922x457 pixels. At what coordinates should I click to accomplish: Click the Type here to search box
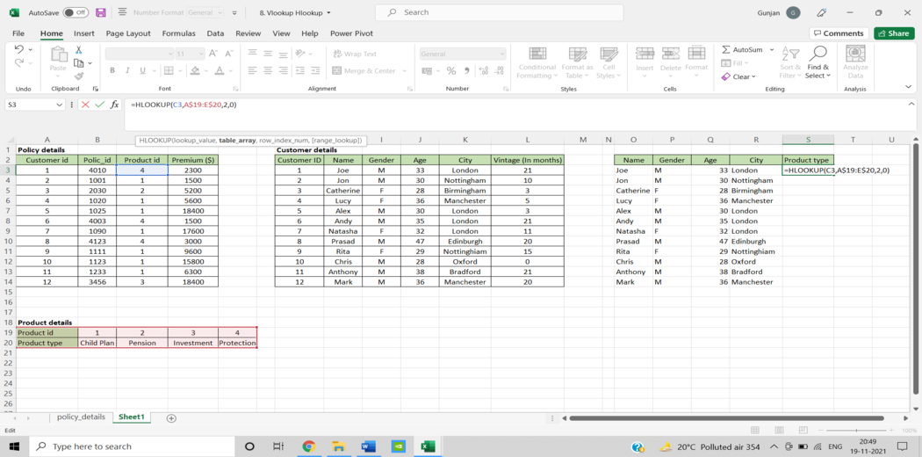tap(133, 446)
